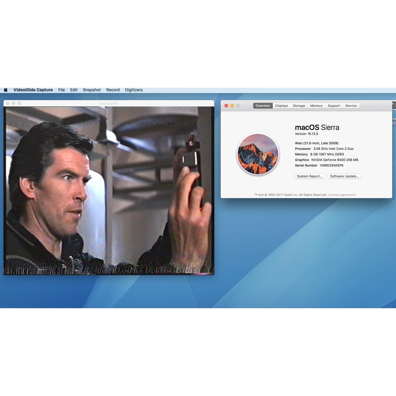Image resolution: width=396 pixels, height=396 pixels.
Task: Click the macOS Sierra mountain icon
Action: 258,154
